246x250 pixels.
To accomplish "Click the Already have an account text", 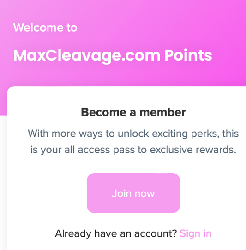I will click(116, 234).
